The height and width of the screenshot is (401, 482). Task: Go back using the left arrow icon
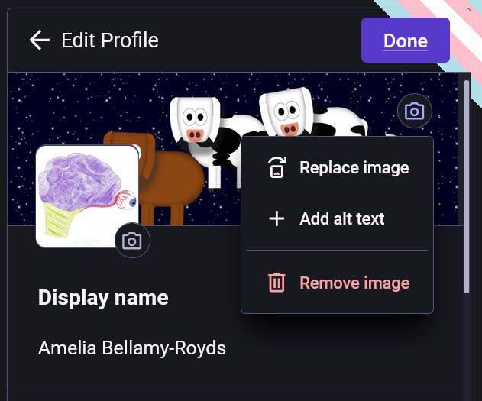(40, 40)
